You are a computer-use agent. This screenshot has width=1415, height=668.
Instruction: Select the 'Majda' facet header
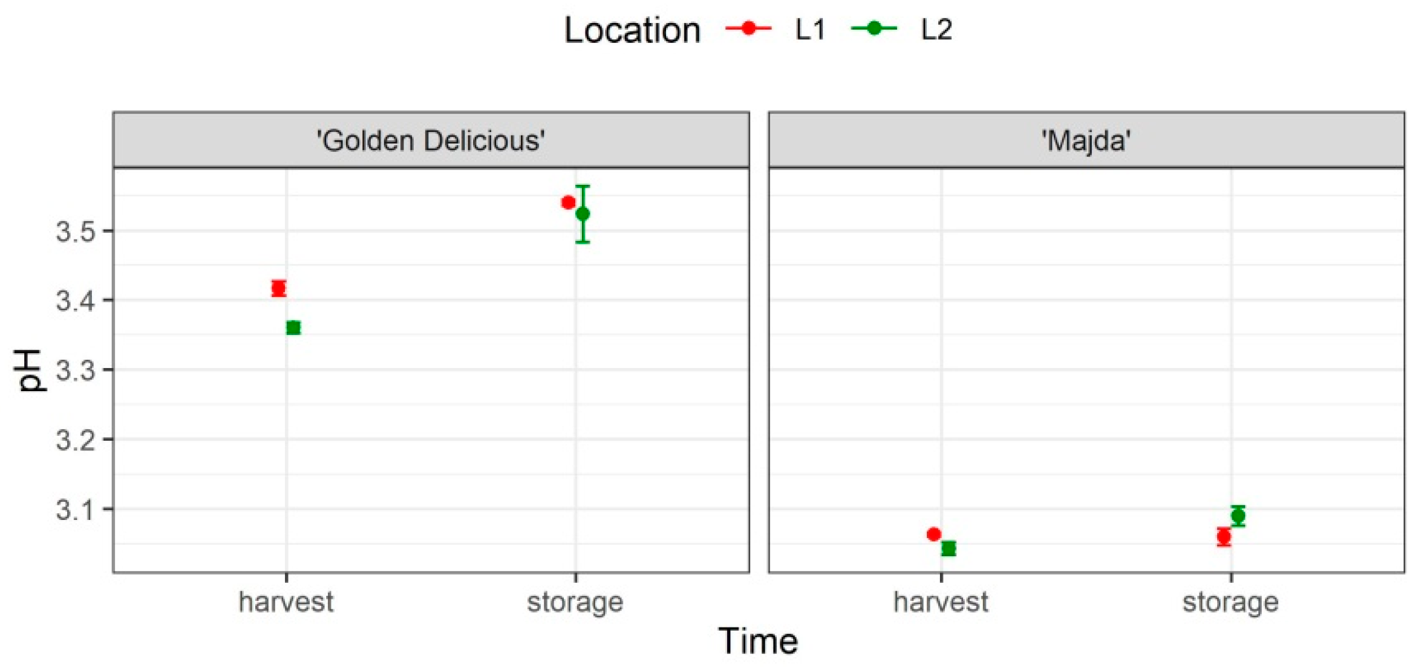tap(1086, 140)
